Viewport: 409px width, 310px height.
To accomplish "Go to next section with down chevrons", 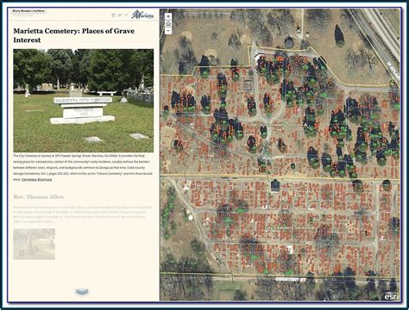I will click(x=82, y=292).
